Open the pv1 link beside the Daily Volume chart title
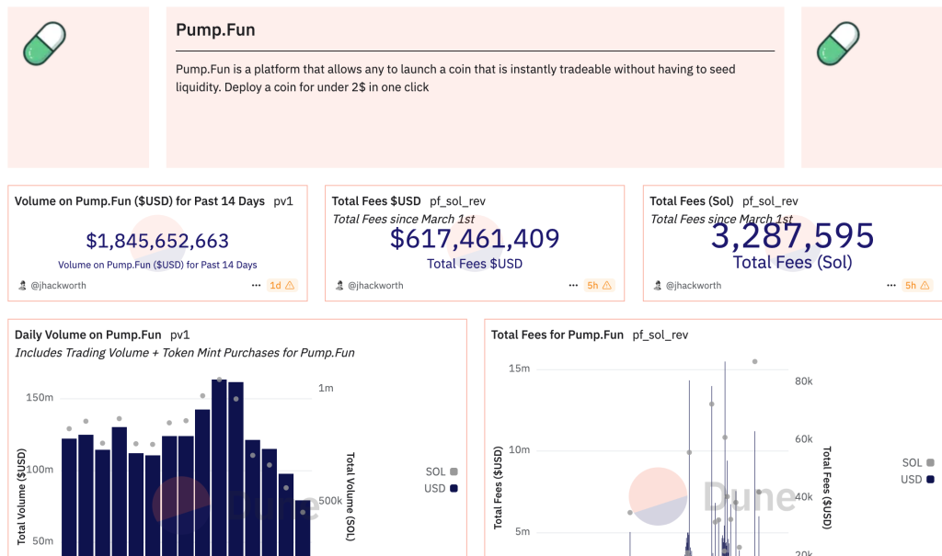This screenshot has width=942, height=556. pyautogui.click(x=180, y=335)
